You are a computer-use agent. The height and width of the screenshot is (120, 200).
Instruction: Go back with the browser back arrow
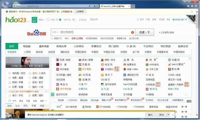tap(5, 6)
